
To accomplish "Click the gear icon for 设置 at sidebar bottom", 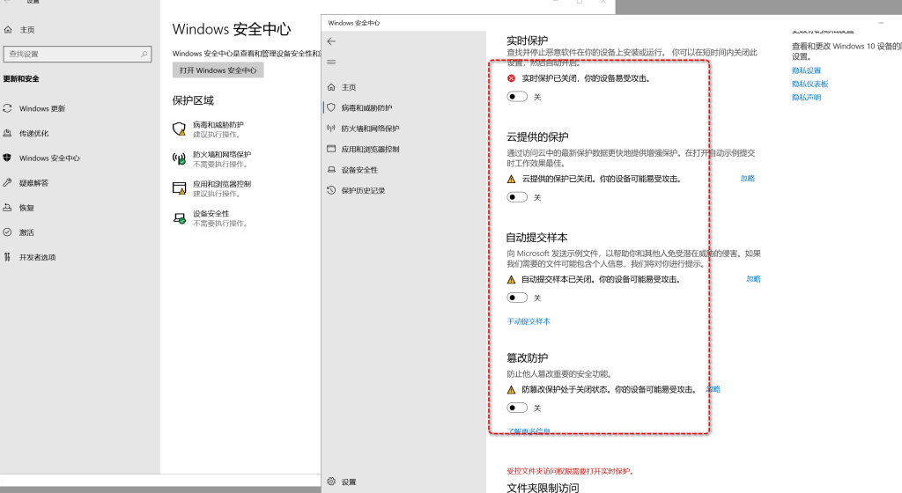I will [331, 482].
